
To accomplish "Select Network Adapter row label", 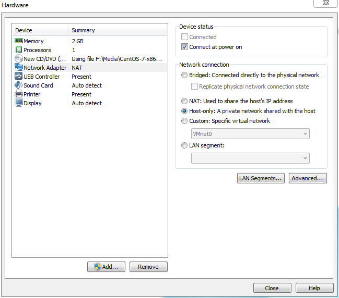I will [x=45, y=68].
